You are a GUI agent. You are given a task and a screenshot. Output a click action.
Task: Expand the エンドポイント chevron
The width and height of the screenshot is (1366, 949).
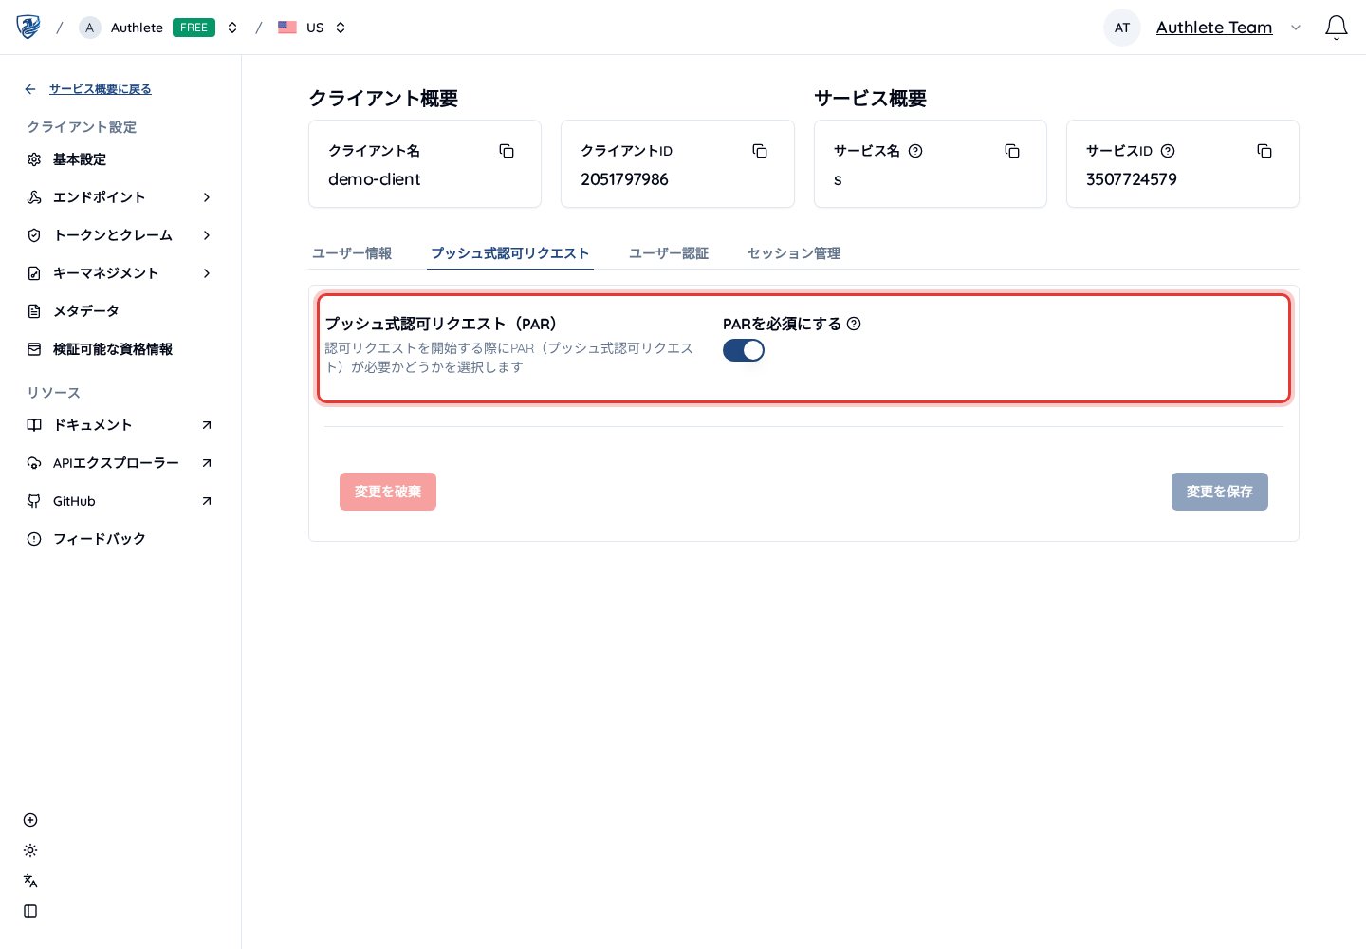point(207,197)
